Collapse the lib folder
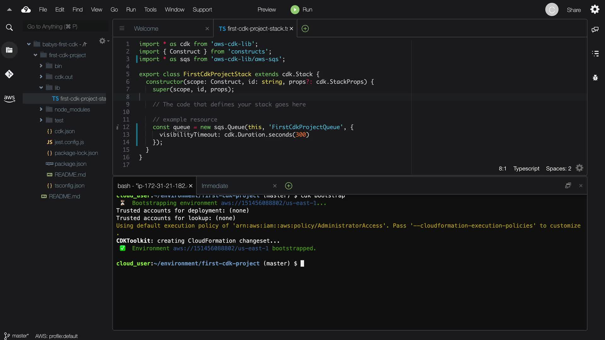Image resolution: width=605 pixels, height=340 pixels. 41,88
